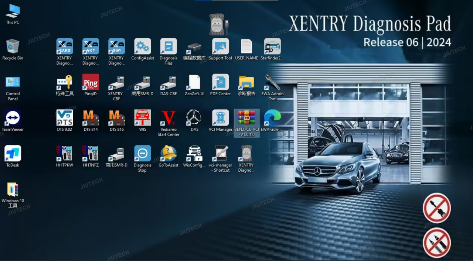This screenshot has height=261, width=473.
Task: Open the EWA Admin Tool icon
Action: click(272, 82)
